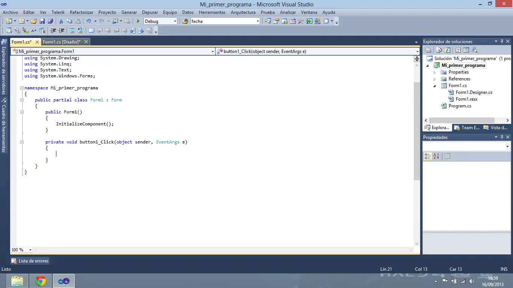
Task: Close the Form1.cs* editor tab
Action: 37,42
